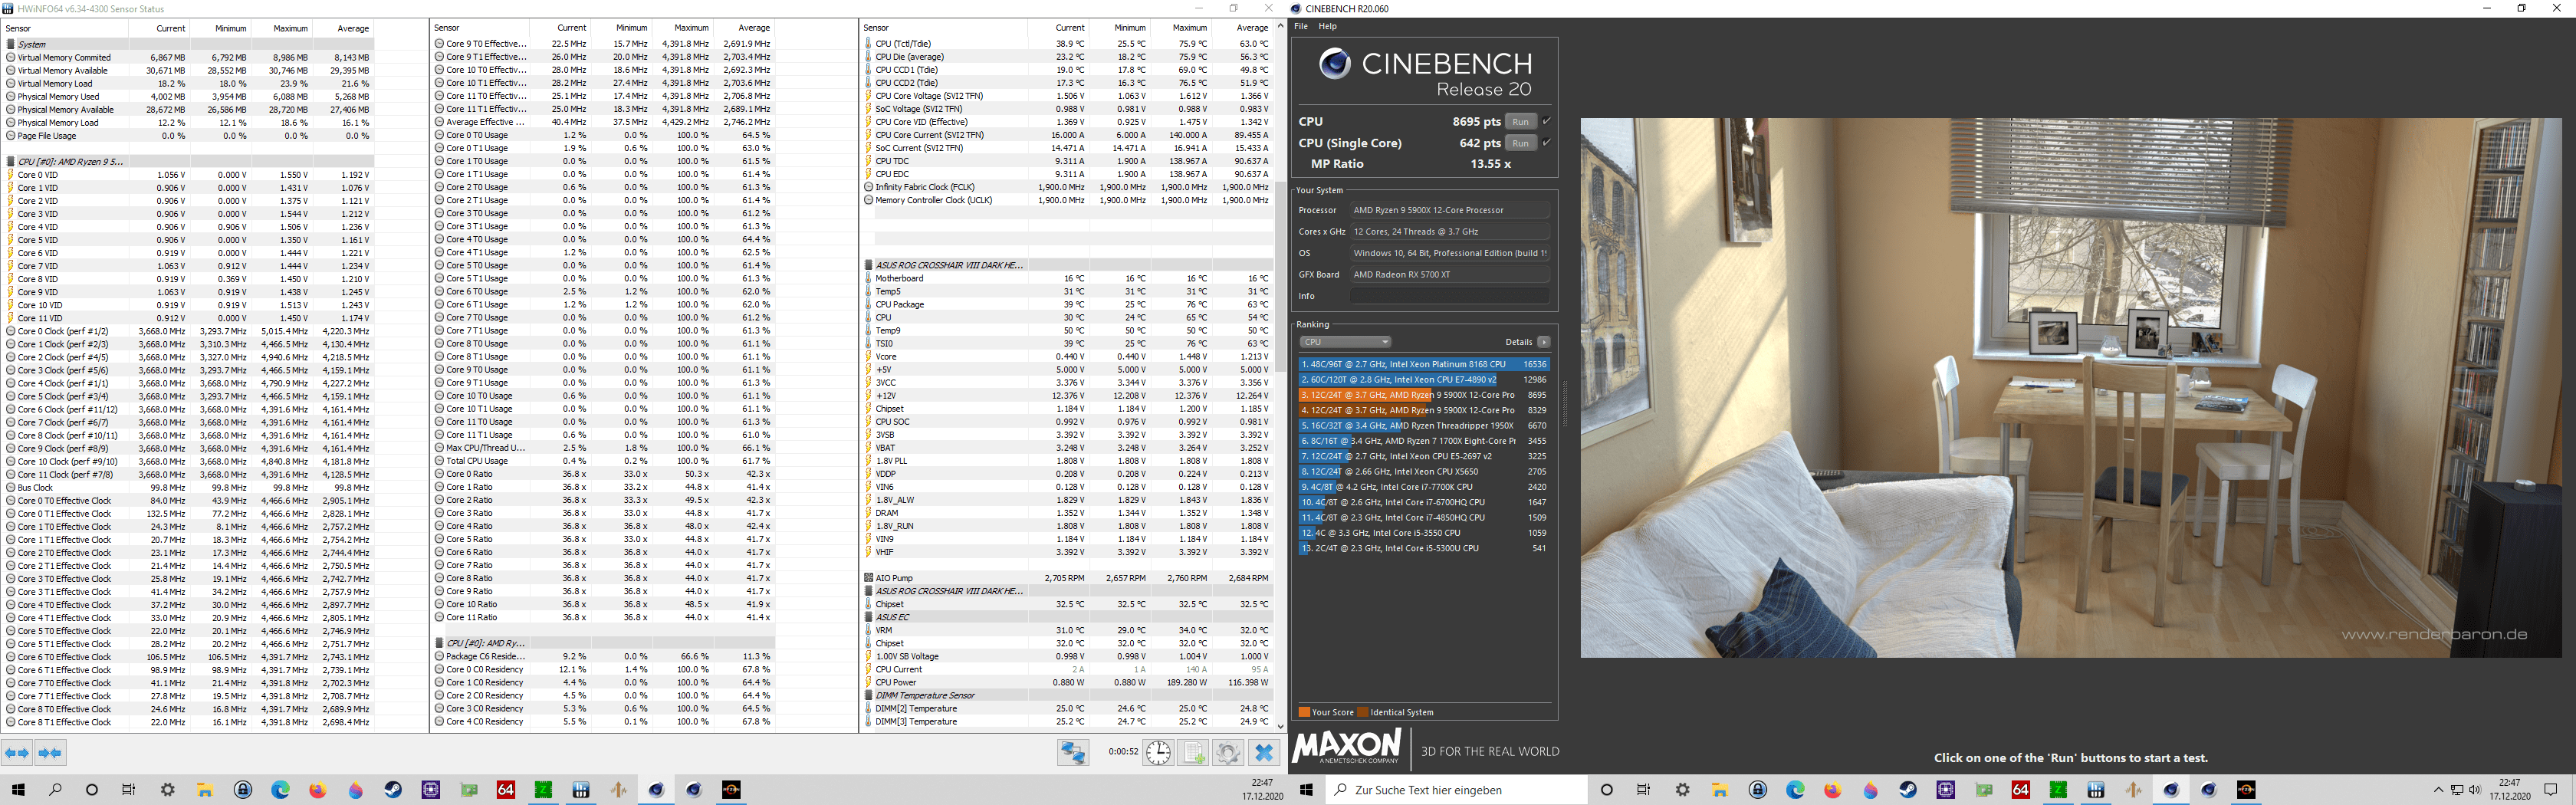
Task: Open Firefox in the taskbar under HWiNFO
Action: [318, 790]
